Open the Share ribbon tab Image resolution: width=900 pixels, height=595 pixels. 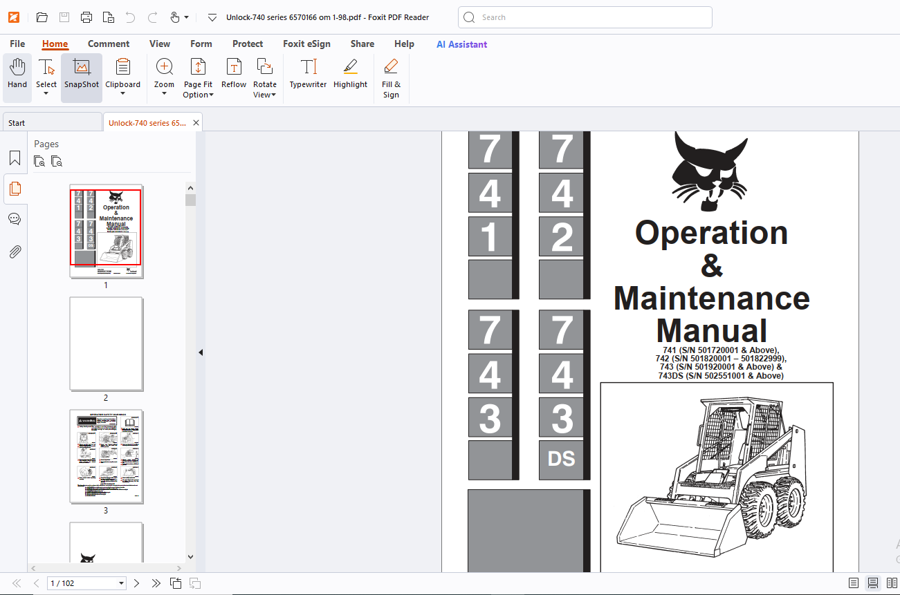(x=362, y=44)
